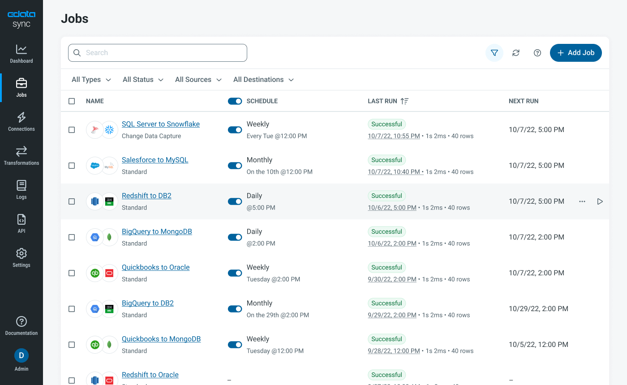Check the BigQuery to MongoDB row checkbox

tap(72, 237)
